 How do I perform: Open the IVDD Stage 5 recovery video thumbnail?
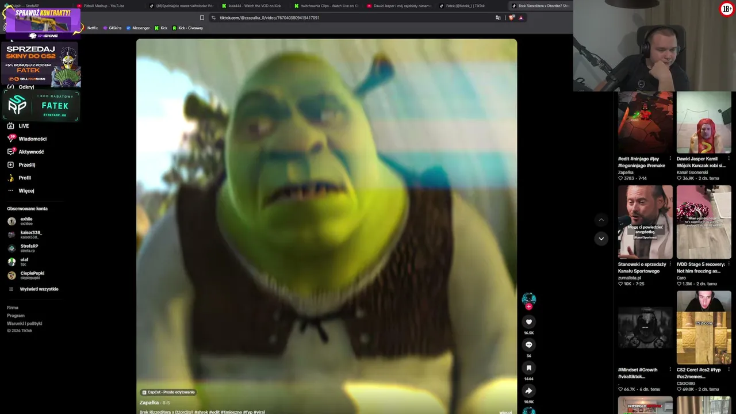pos(704,222)
